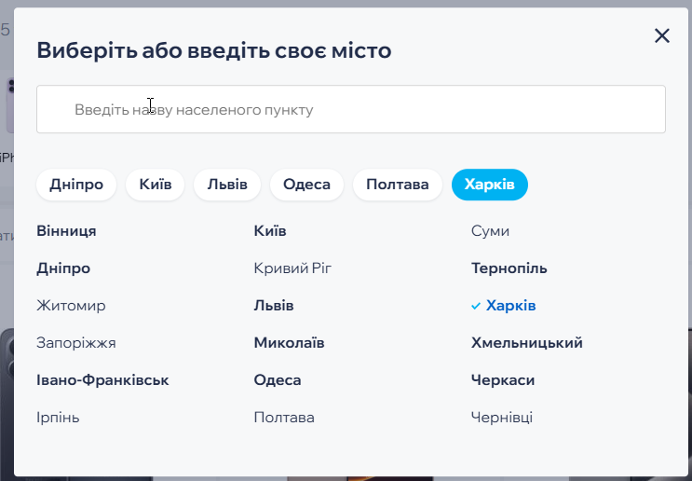Viewport: 692px width, 481px height.
Task: Choose Ірпінь from the city list
Action: pos(59,418)
